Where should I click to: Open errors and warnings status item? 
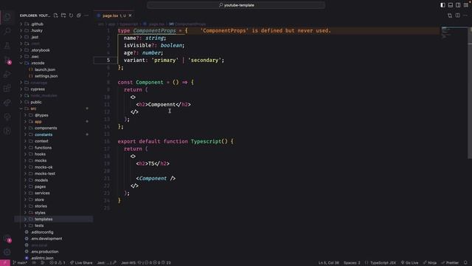(x=58, y=263)
